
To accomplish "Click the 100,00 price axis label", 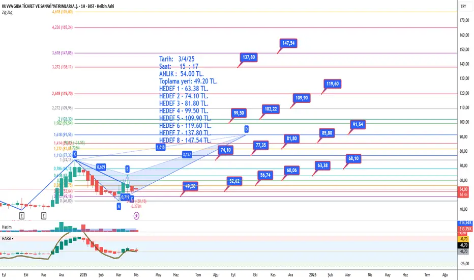I will 464,122.
